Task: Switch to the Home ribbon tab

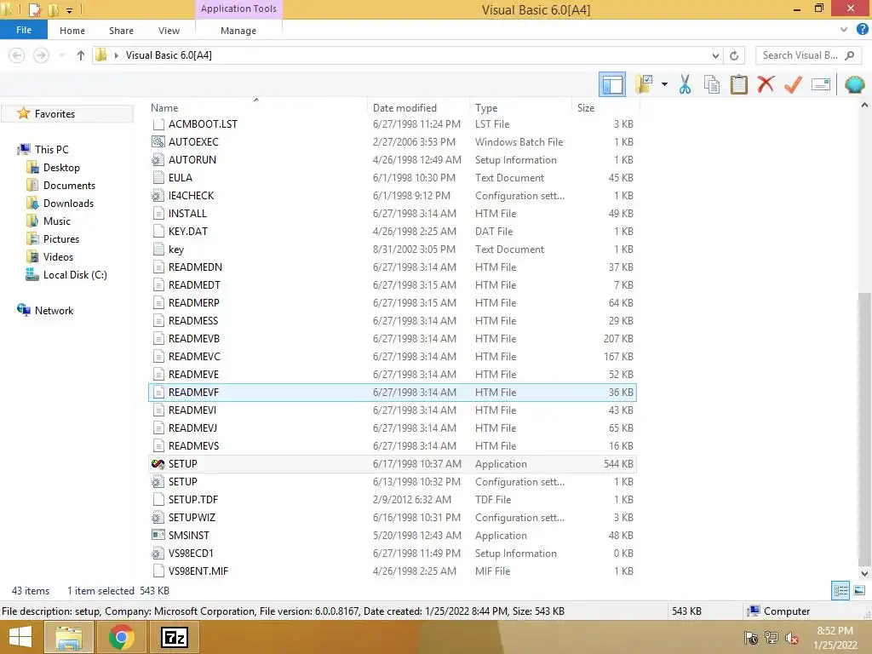Action: point(72,31)
